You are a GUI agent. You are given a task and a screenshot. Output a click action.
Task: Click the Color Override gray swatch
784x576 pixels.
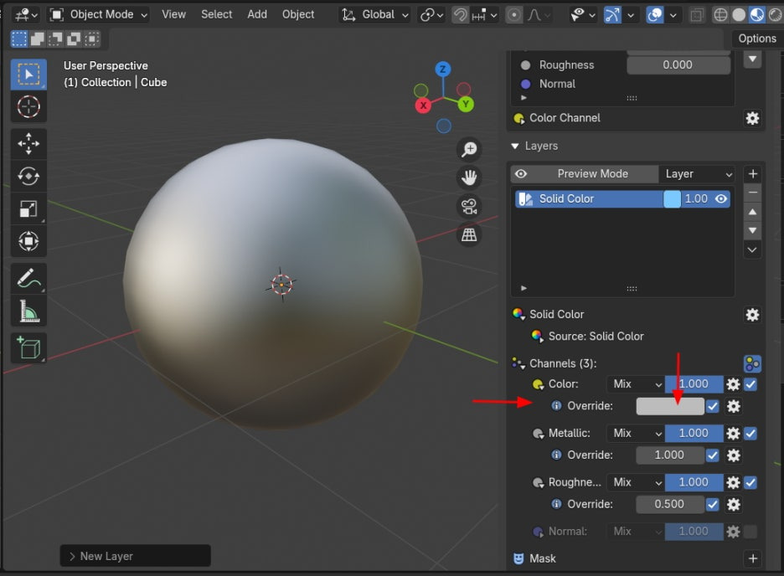point(670,406)
